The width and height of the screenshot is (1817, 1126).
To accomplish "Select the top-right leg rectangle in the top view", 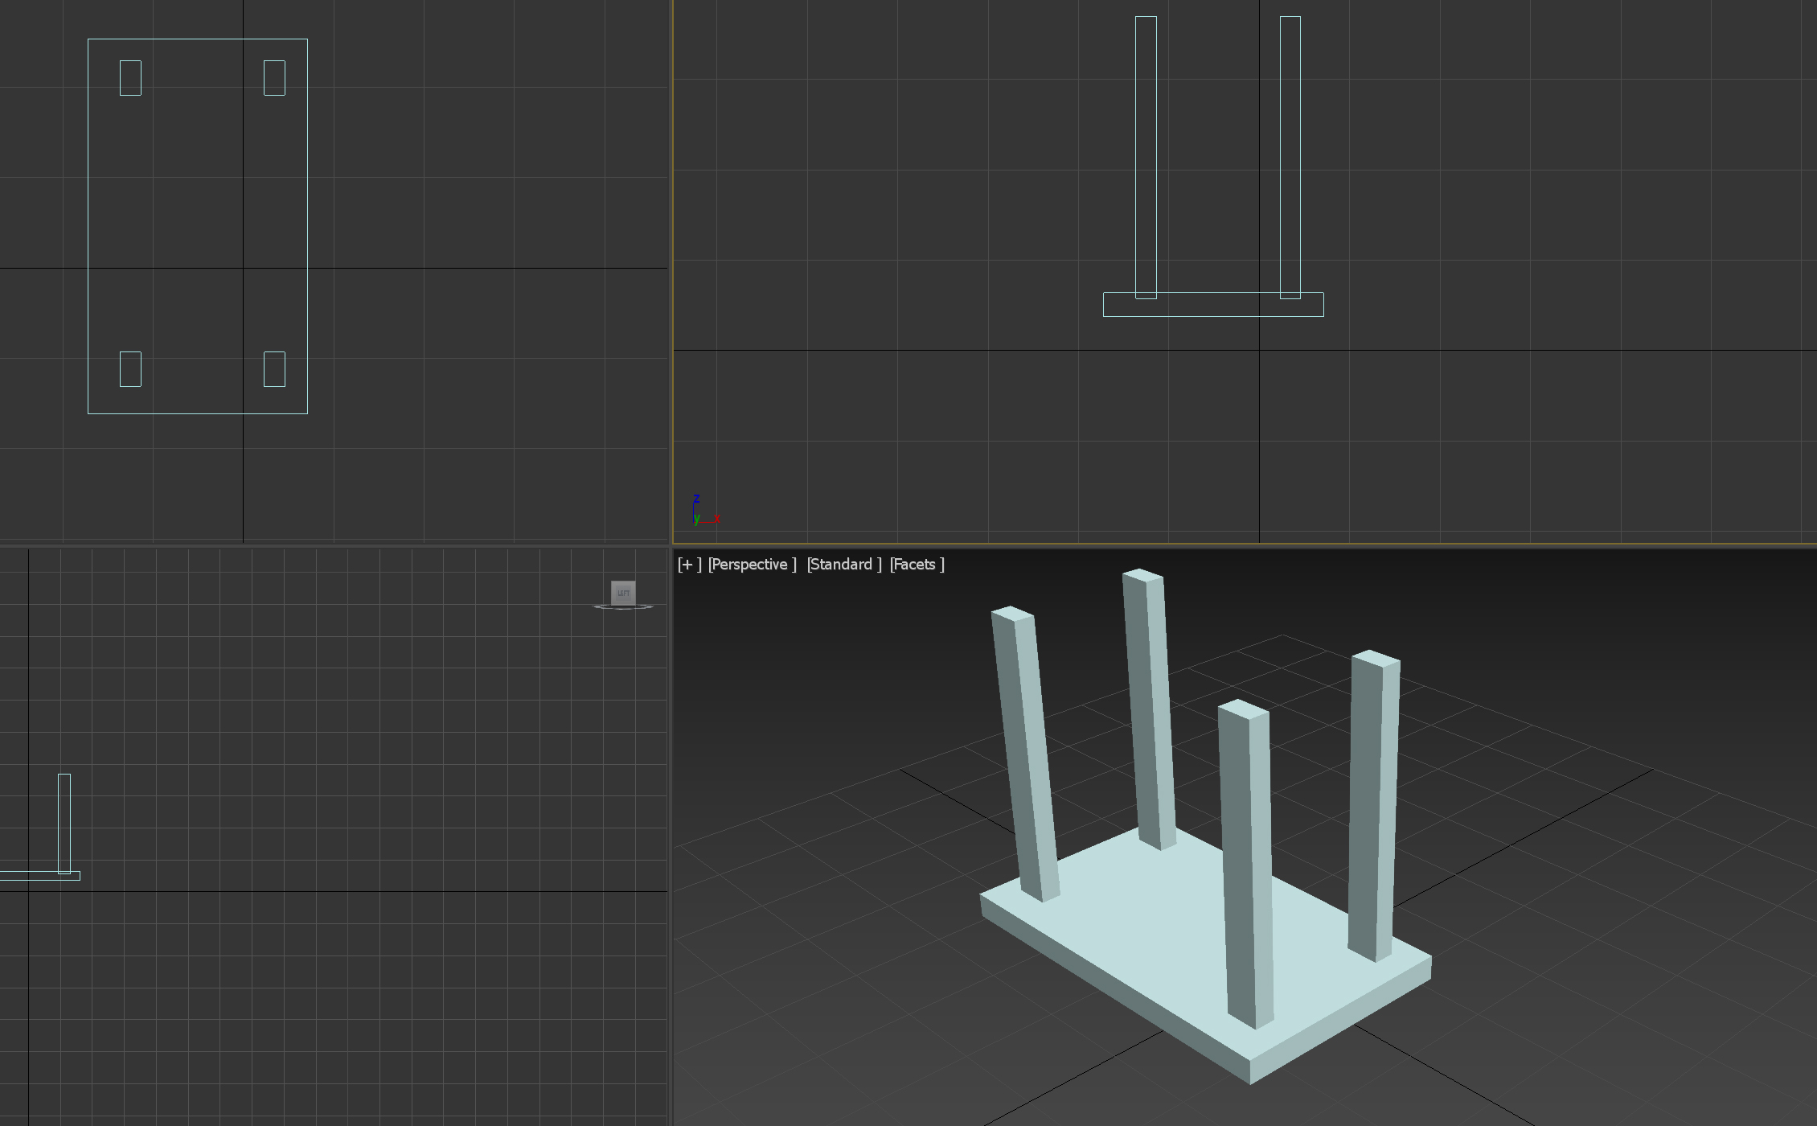I will (274, 78).
